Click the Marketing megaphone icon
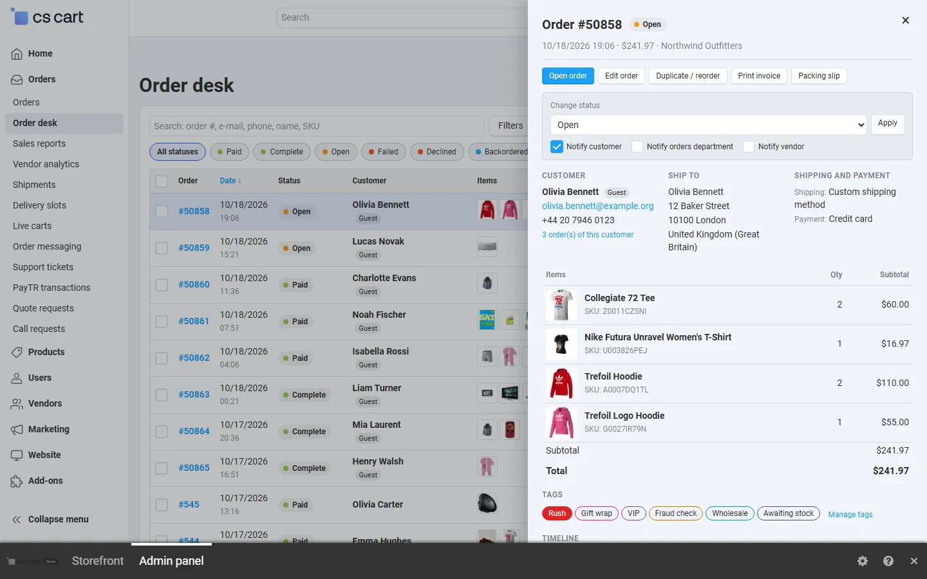 17,430
